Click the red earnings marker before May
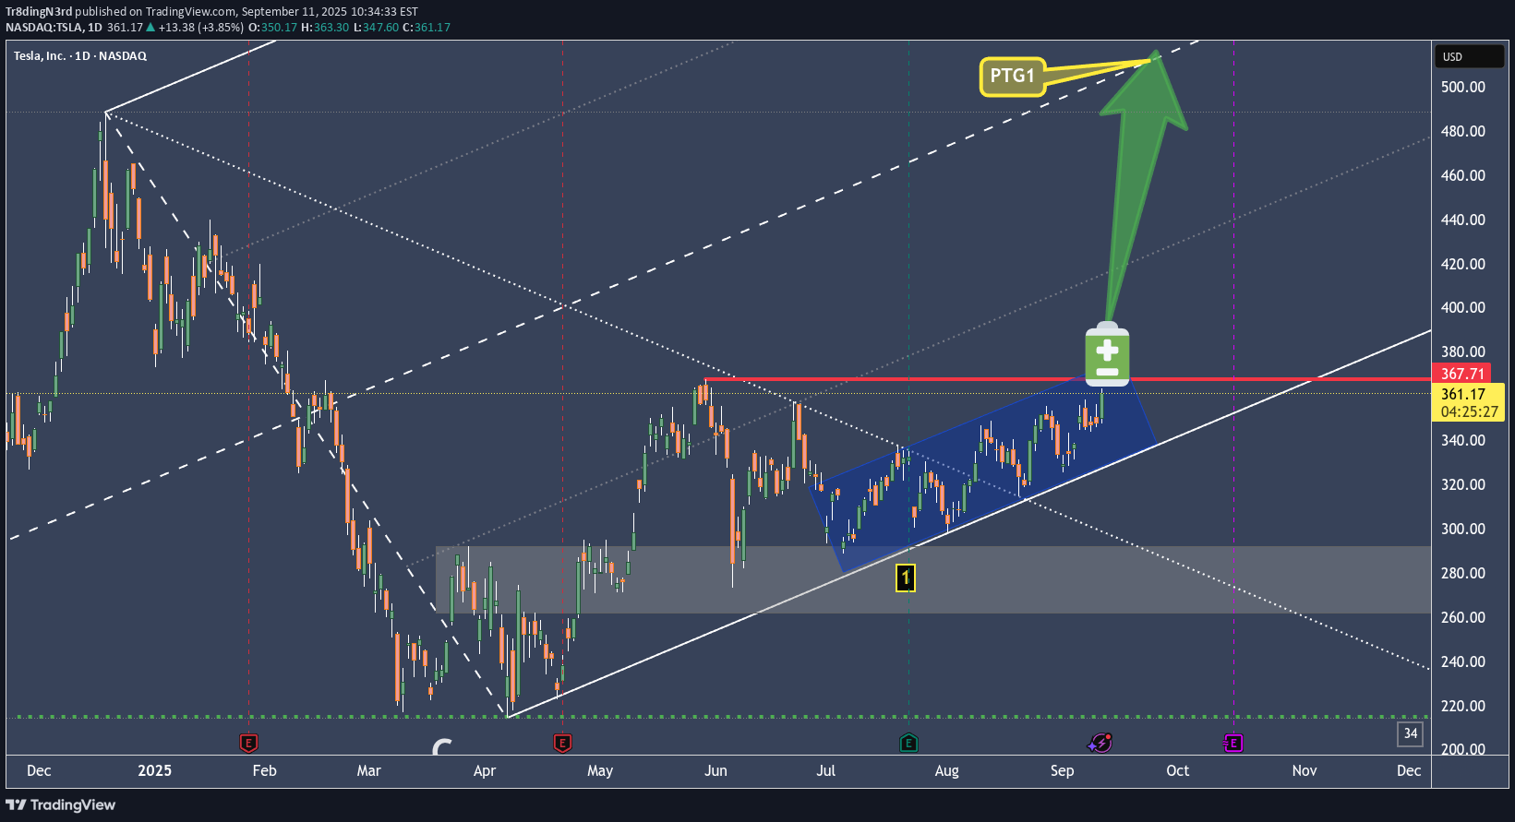Screen dimensions: 1515x822 [562, 743]
